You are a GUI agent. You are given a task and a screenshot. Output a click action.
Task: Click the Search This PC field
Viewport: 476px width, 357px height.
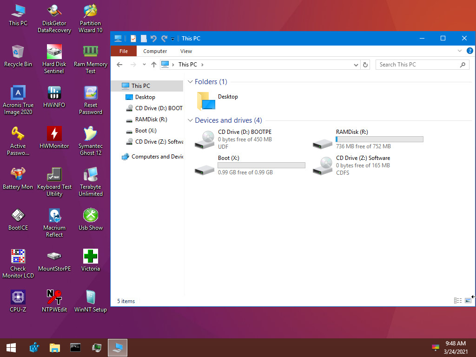pos(422,65)
